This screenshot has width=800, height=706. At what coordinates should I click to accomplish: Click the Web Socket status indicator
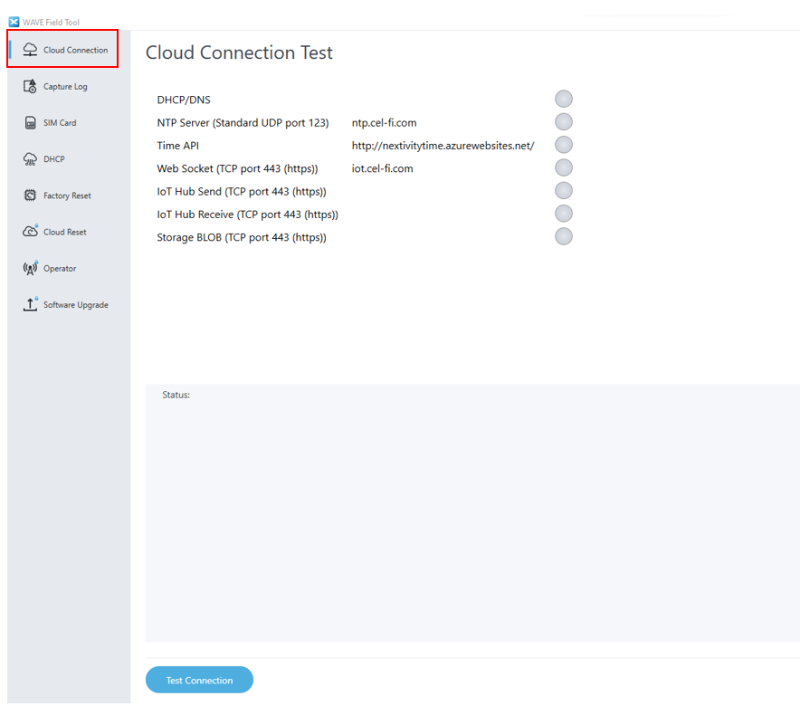click(563, 167)
